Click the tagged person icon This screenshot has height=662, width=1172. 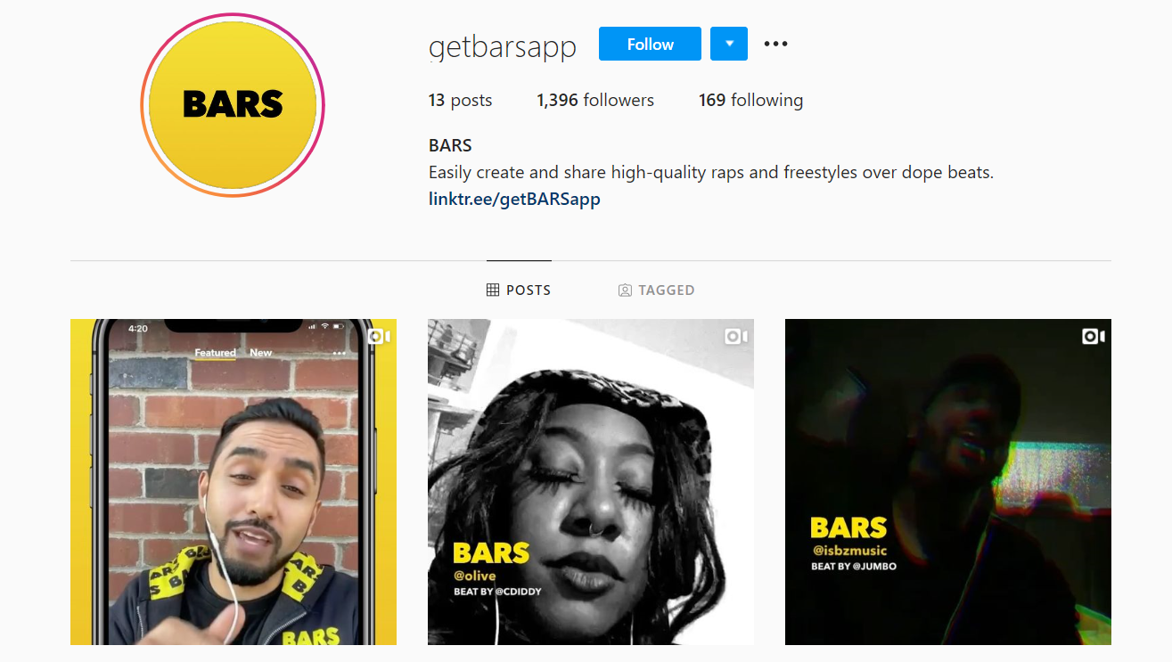tap(625, 290)
